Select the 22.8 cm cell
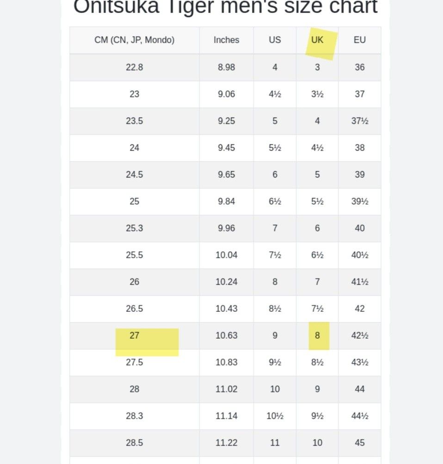This screenshot has width=443, height=464. click(x=135, y=68)
